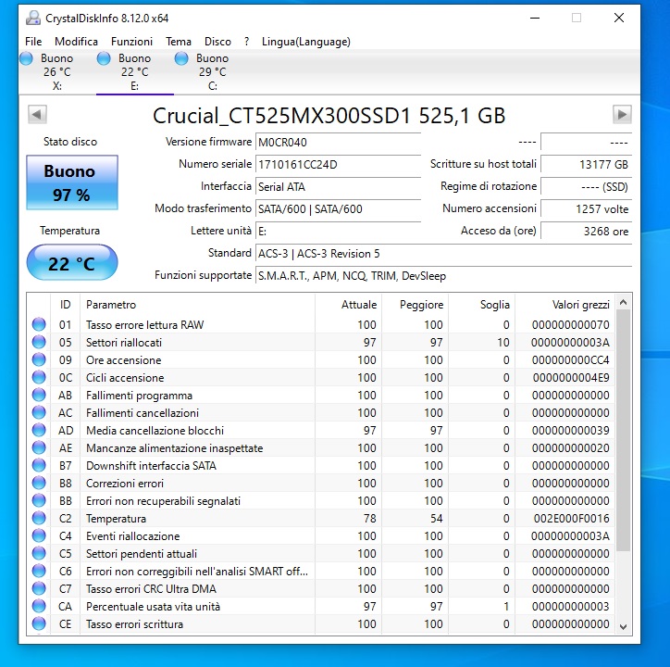
Task: Click status orb of Fallimenti programma row
Action: tap(39, 395)
